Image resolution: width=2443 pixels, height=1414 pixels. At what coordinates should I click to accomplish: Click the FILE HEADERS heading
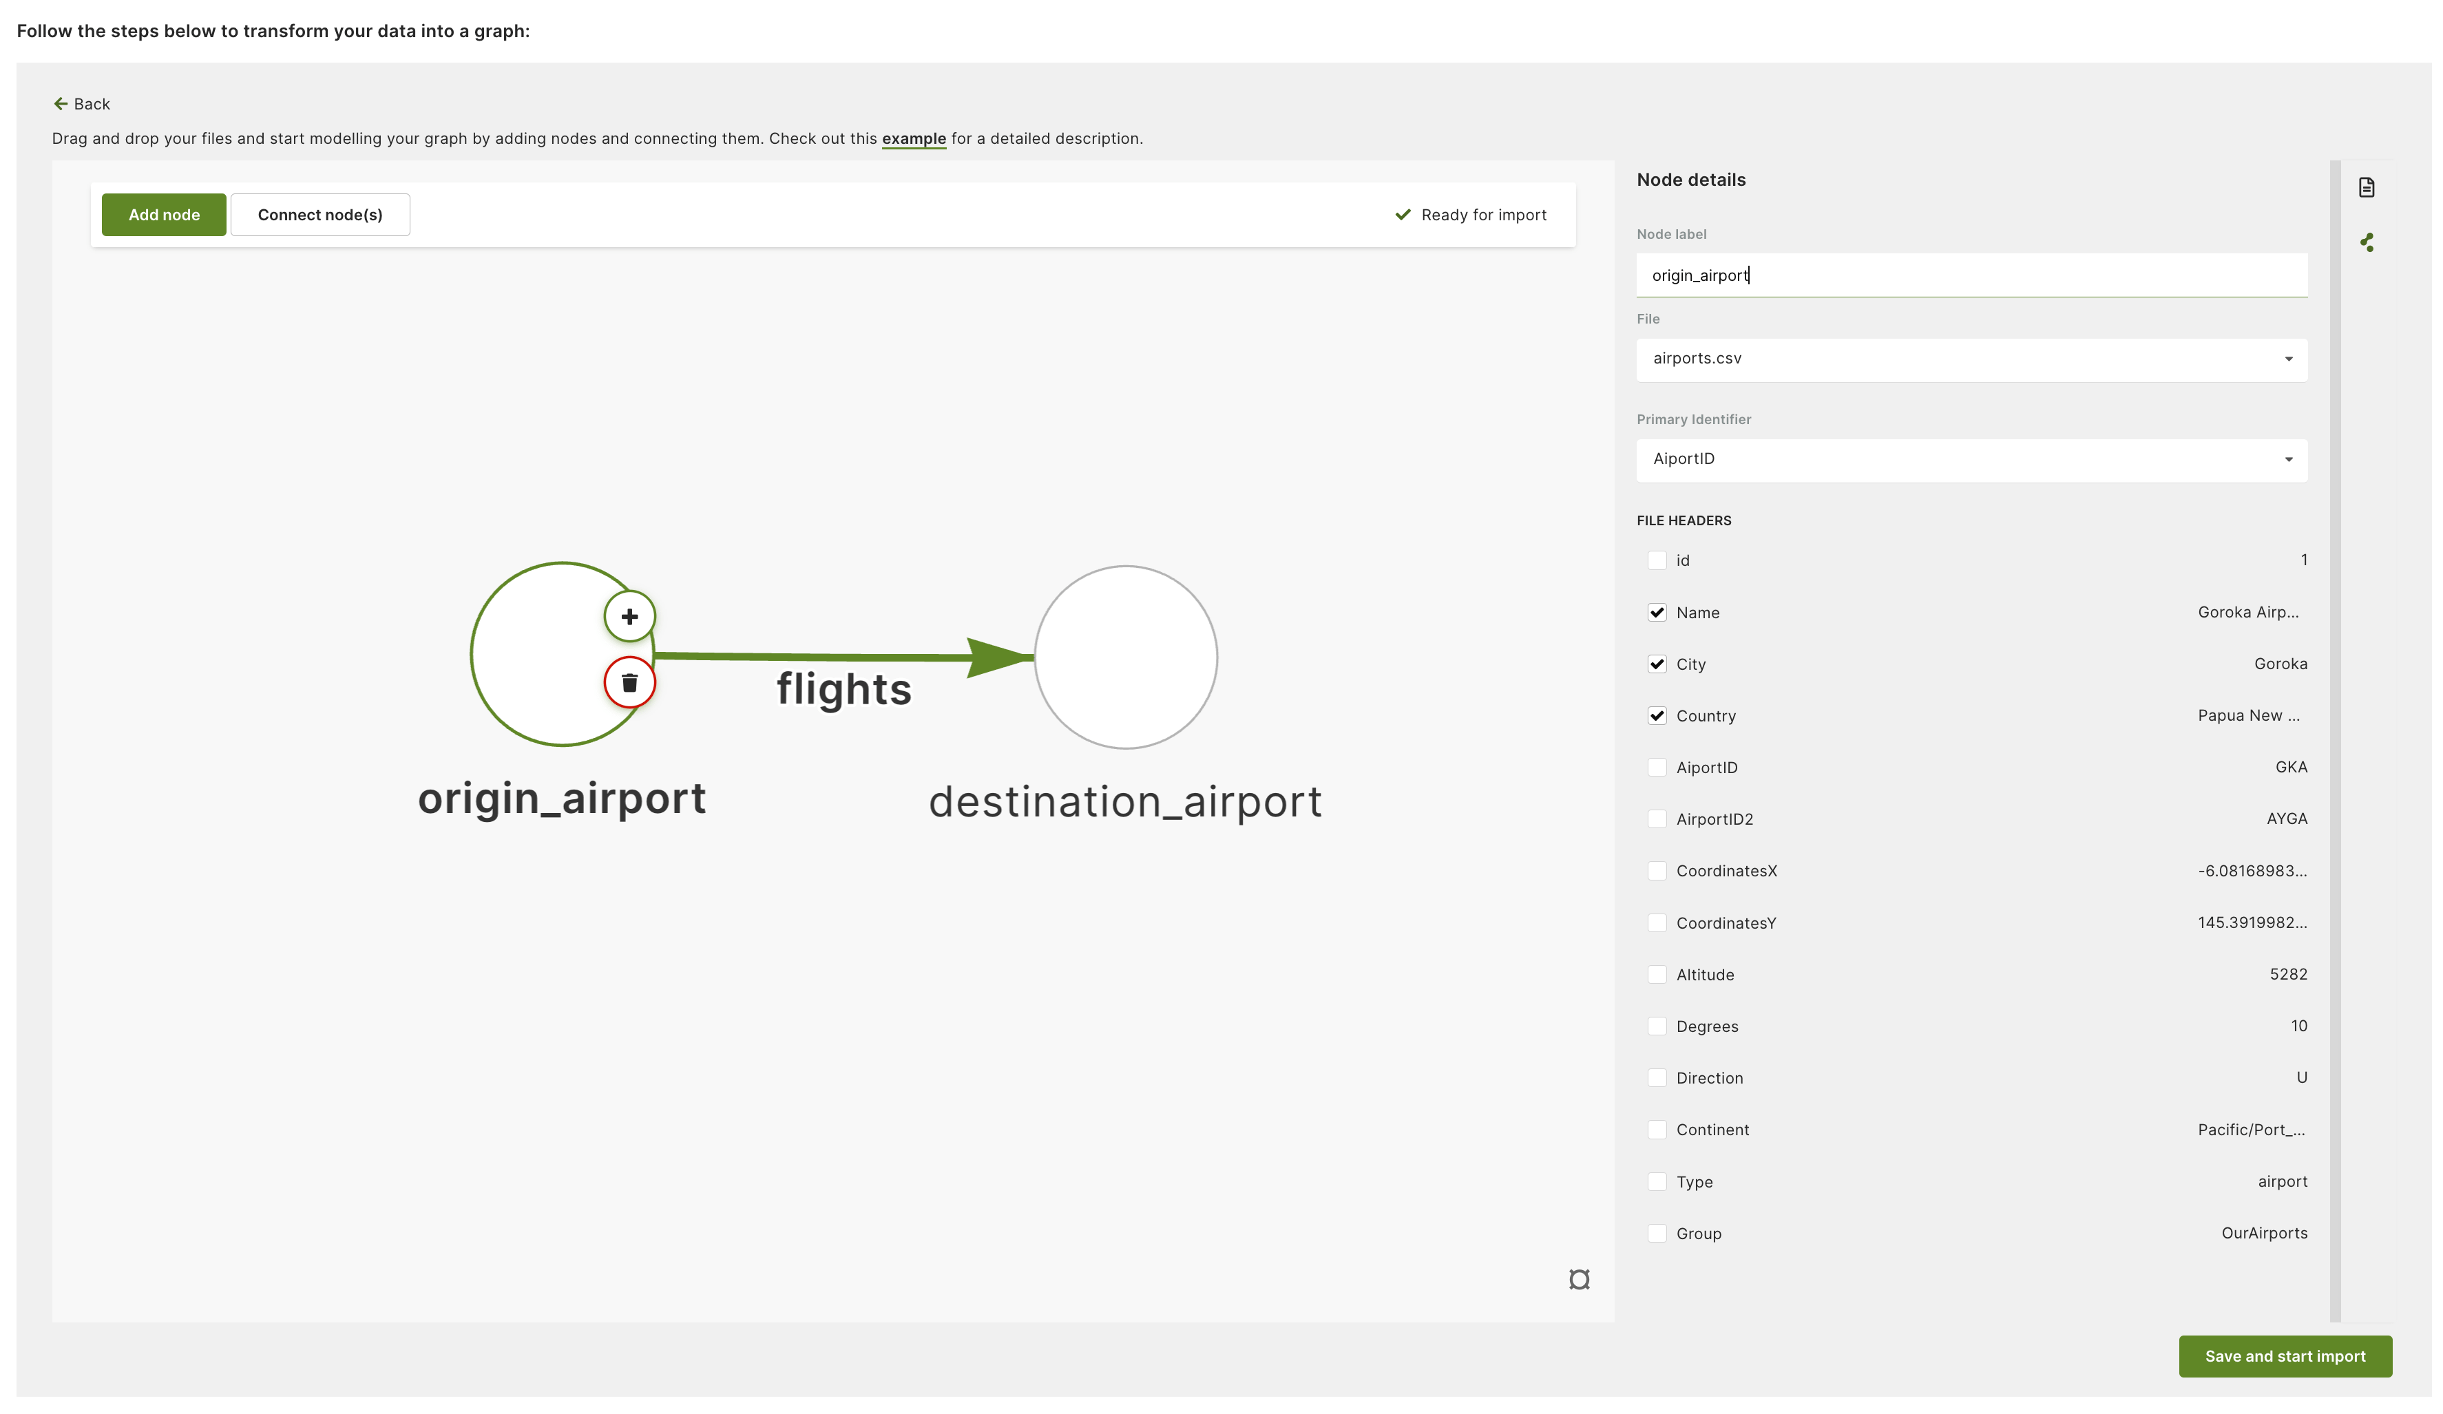tap(1683, 520)
